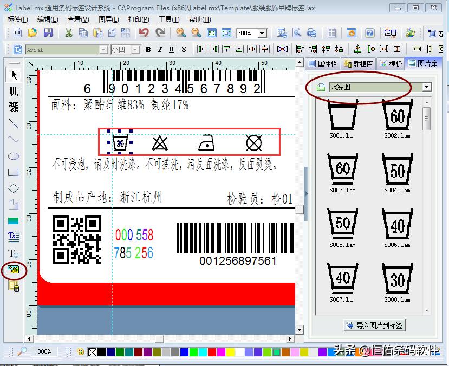Zoom out on the canvas
This screenshot has width=449, height=366.
tap(196, 33)
